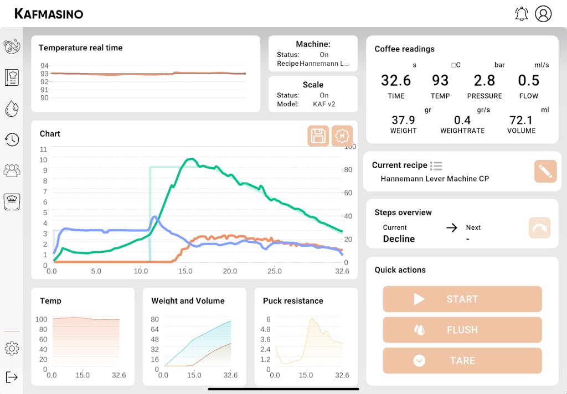The image size is (567, 394).
Task: Open the coffee beans sidebar icon
Action: coord(12,46)
